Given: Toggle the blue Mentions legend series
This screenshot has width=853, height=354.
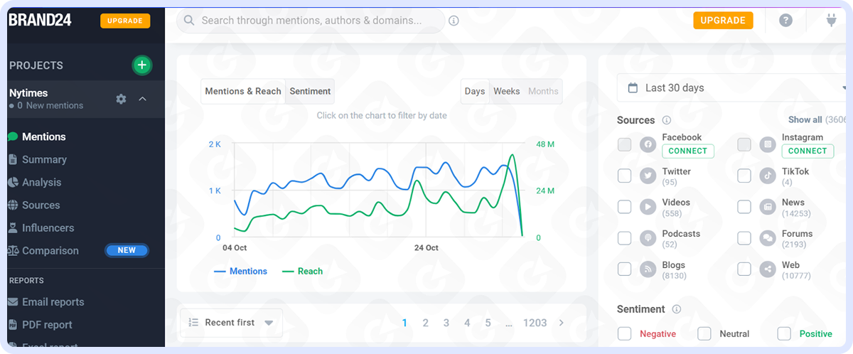Looking at the screenshot, I should 240,271.
